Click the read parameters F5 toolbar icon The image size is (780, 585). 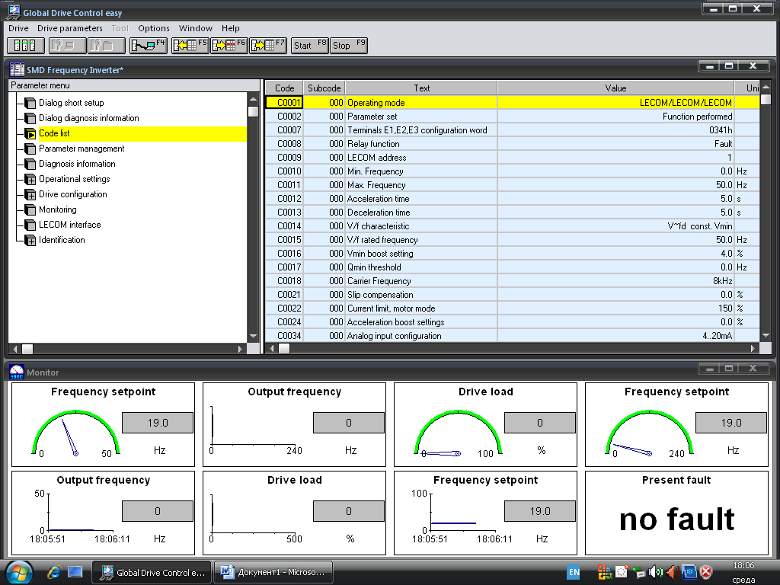pyautogui.click(x=190, y=45)
